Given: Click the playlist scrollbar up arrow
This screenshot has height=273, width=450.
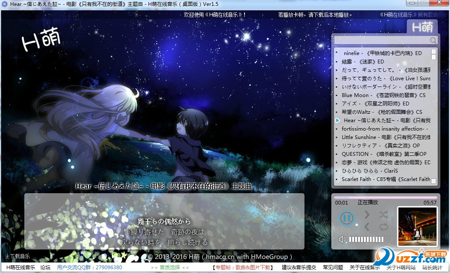Looking at the screenshot, I should (434, 51).
